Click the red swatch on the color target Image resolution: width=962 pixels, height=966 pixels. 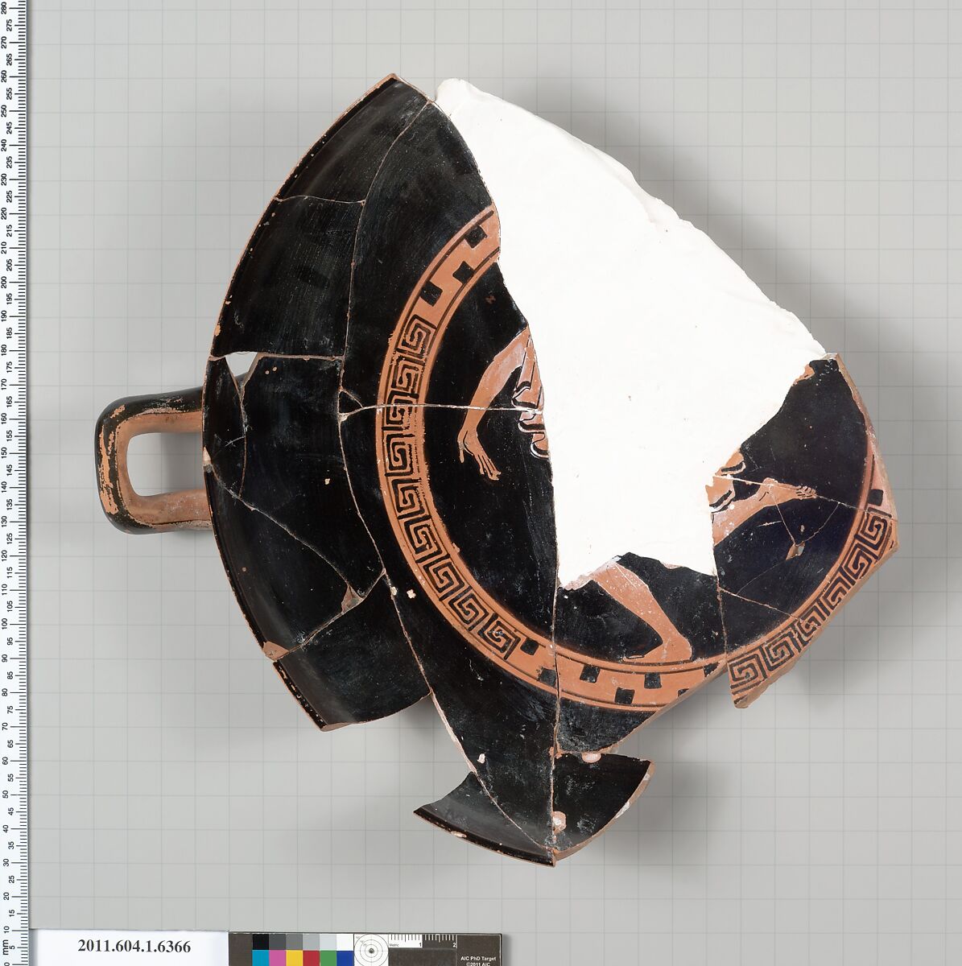312,958
